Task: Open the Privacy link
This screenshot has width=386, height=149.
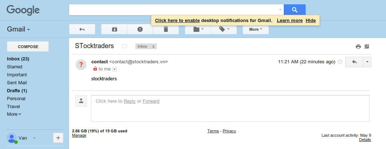Action: [x=229, y=131]
